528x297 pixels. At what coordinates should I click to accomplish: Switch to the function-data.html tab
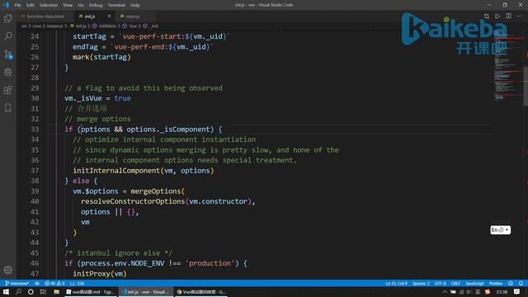(x=45, y=16)
